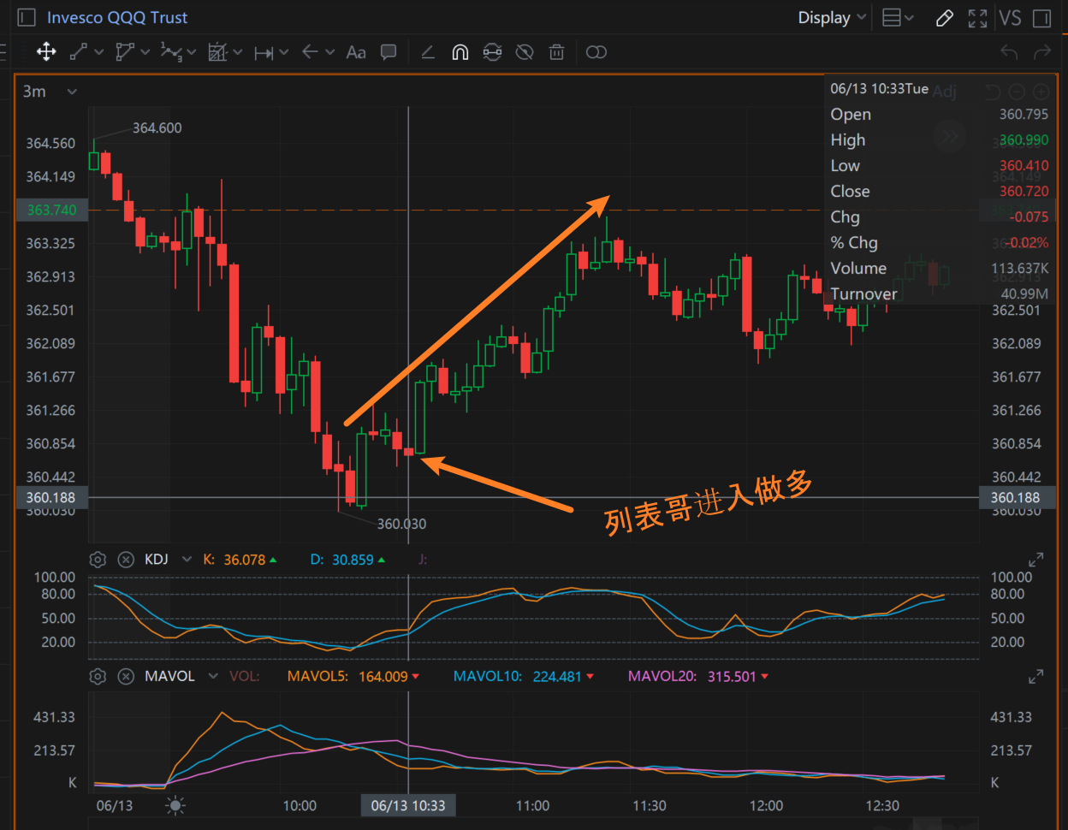Toggle hide all drawings eye icon
This screenshot has width=1068, height=830.
click(x=525, y=52)
